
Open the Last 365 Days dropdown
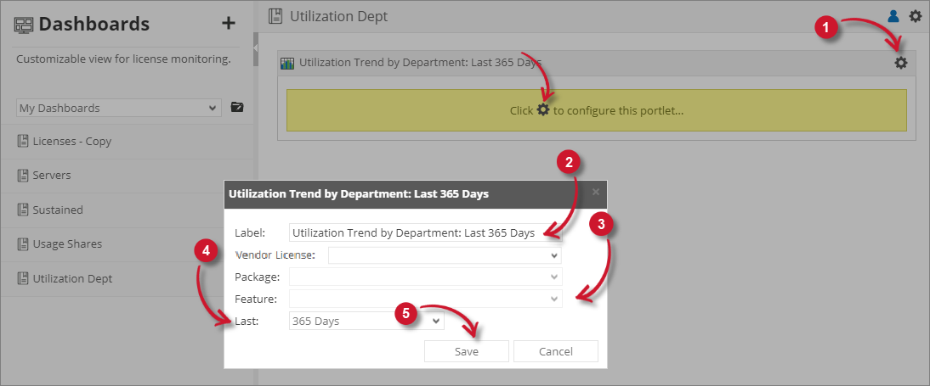pos(366,321)
